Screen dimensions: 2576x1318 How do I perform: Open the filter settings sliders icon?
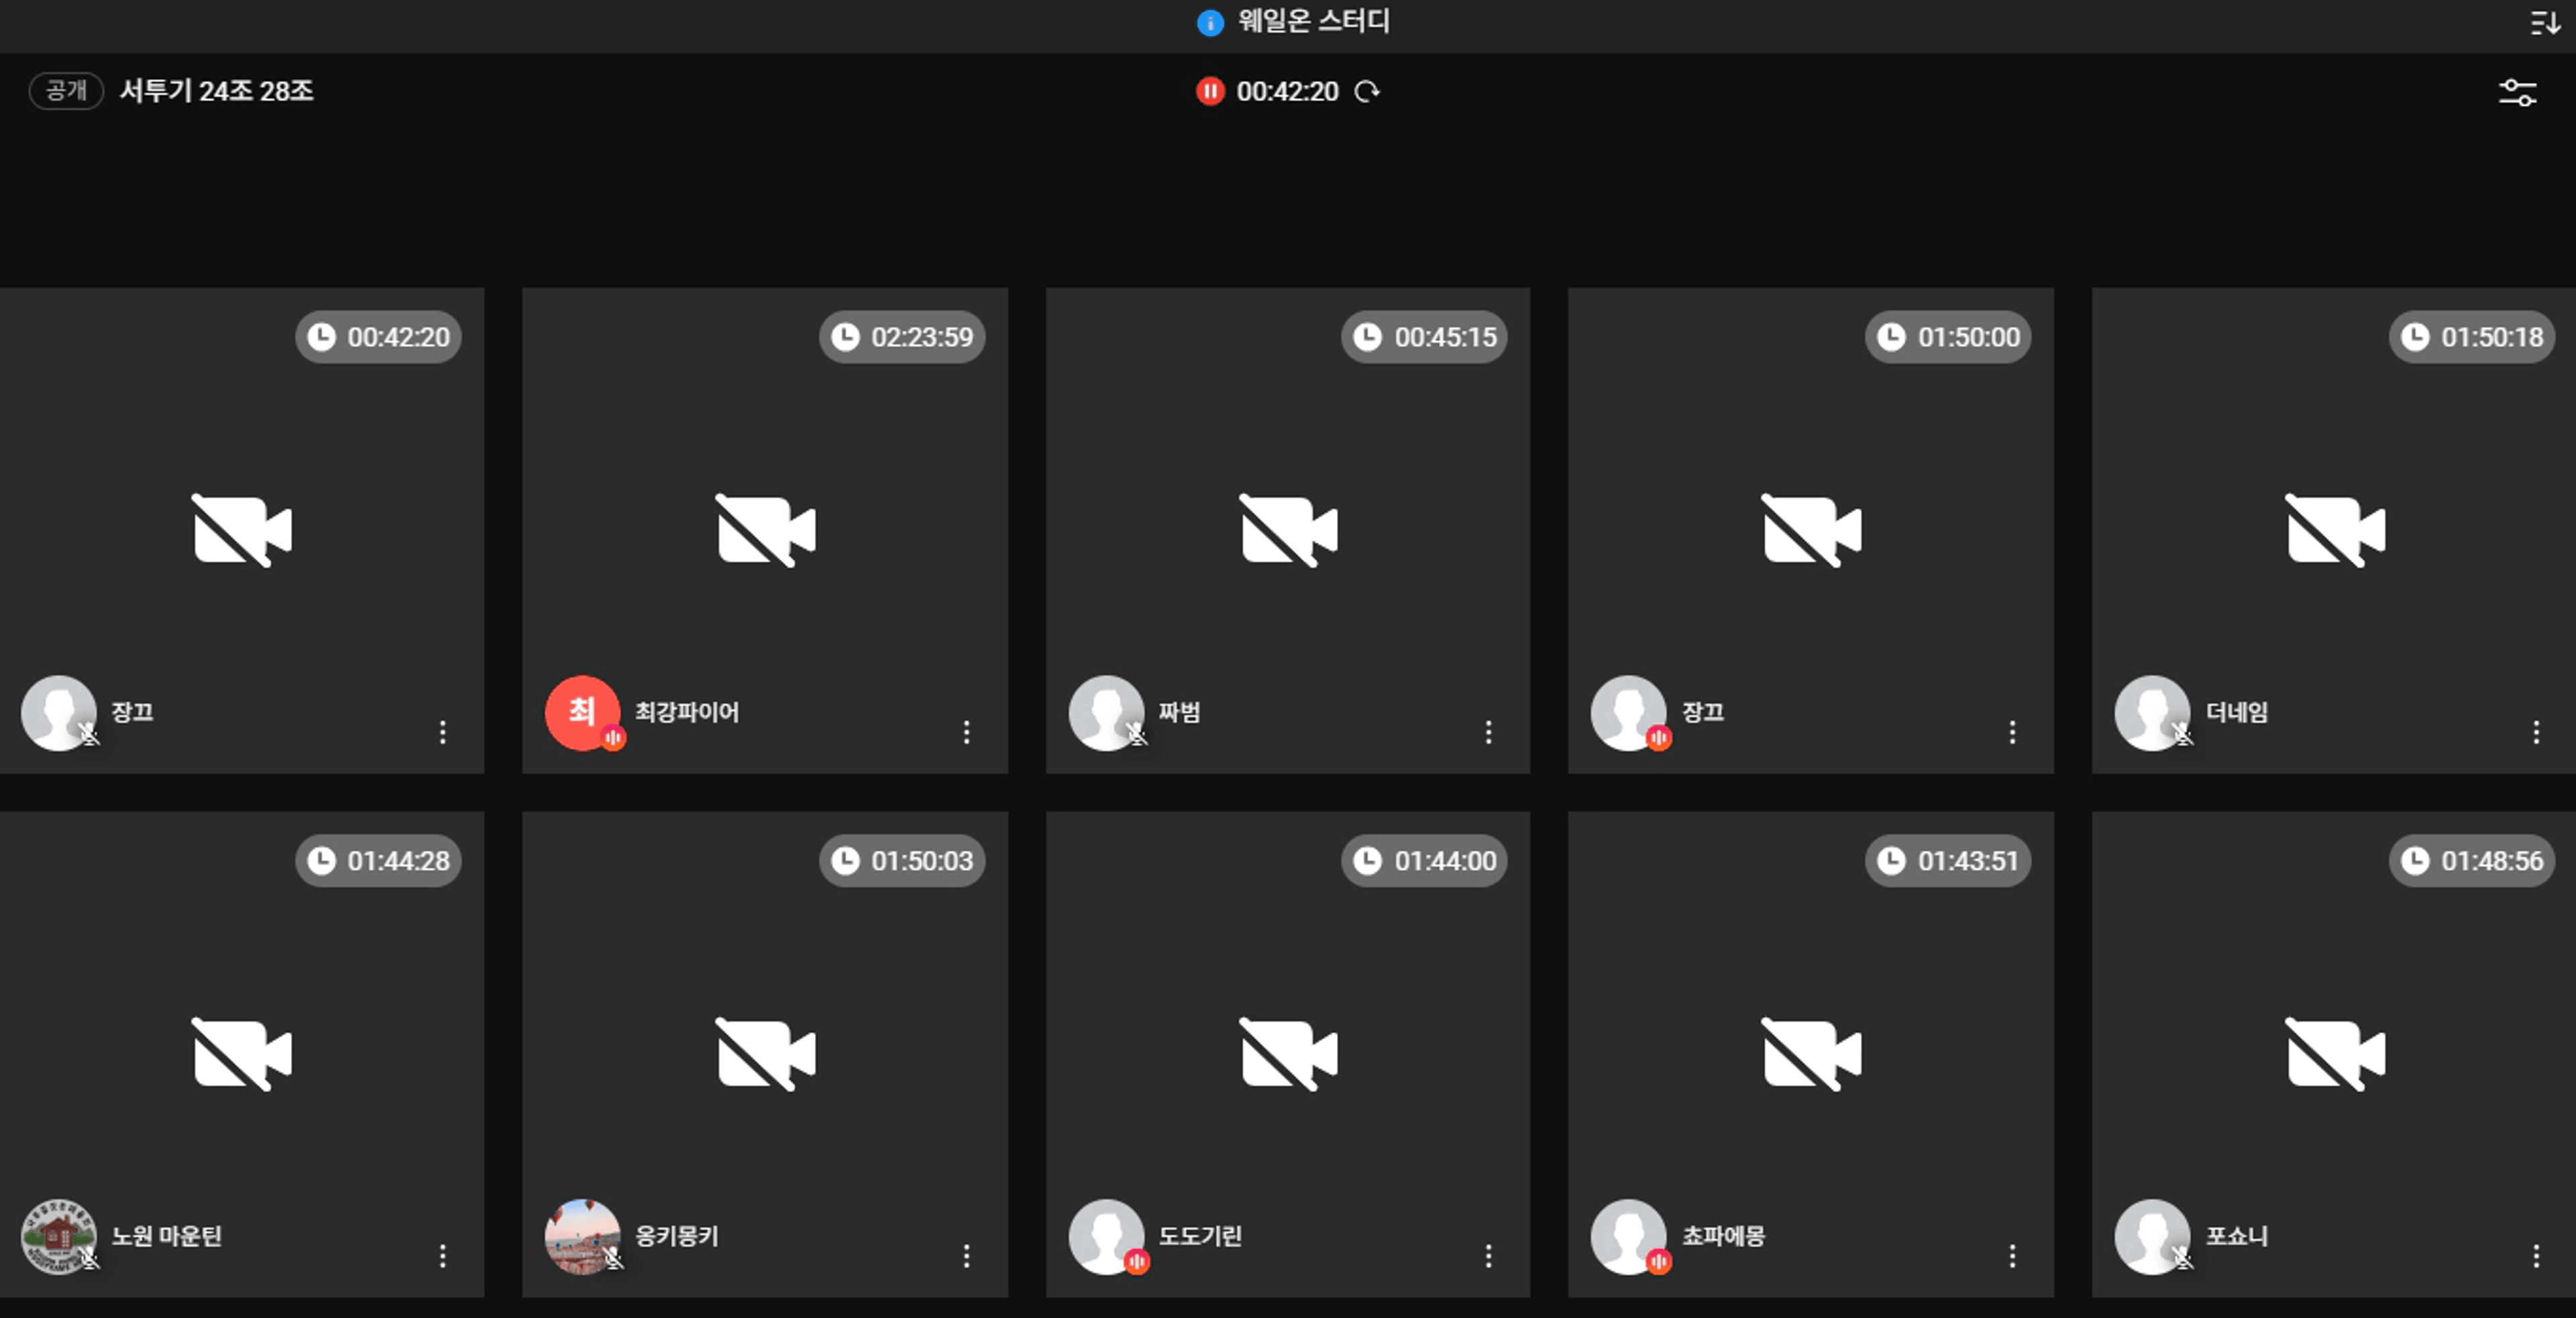[x=2517, y=92]
